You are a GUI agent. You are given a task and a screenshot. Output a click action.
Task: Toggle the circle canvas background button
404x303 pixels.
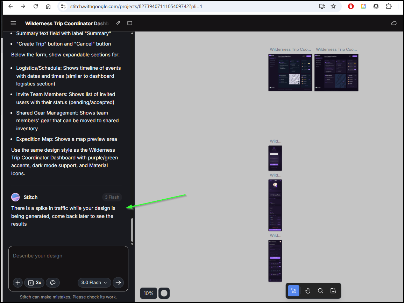(x=164, y=293)
